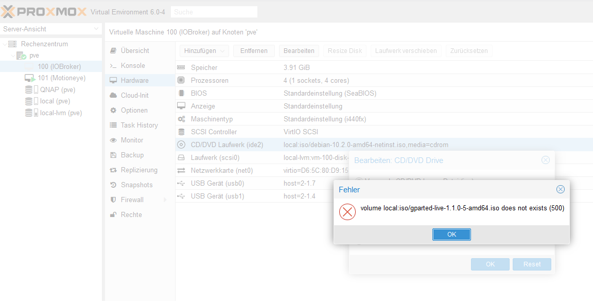Select the Speicher memory row
Screen dimensions: 593x306
(x=384, y=68)
